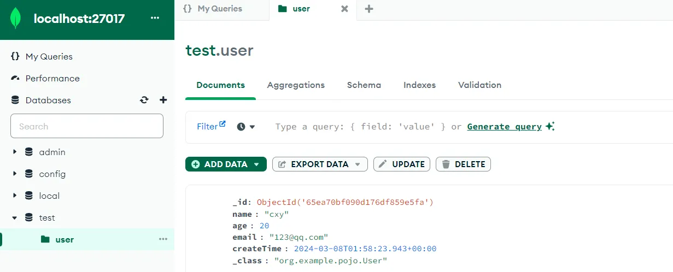Click plus icon to create database
Screen dimensions: 673x272
point(163,100)
